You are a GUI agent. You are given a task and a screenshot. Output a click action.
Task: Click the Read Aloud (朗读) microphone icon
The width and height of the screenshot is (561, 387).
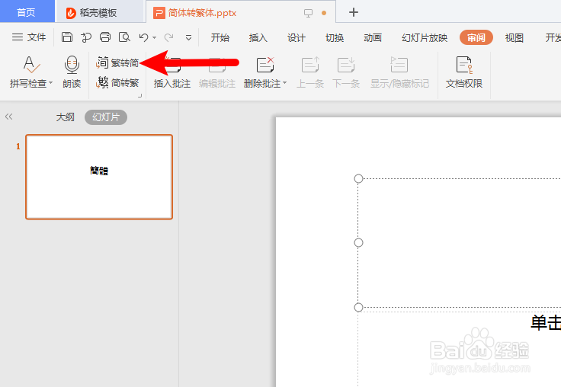click(x=72, y=65)
